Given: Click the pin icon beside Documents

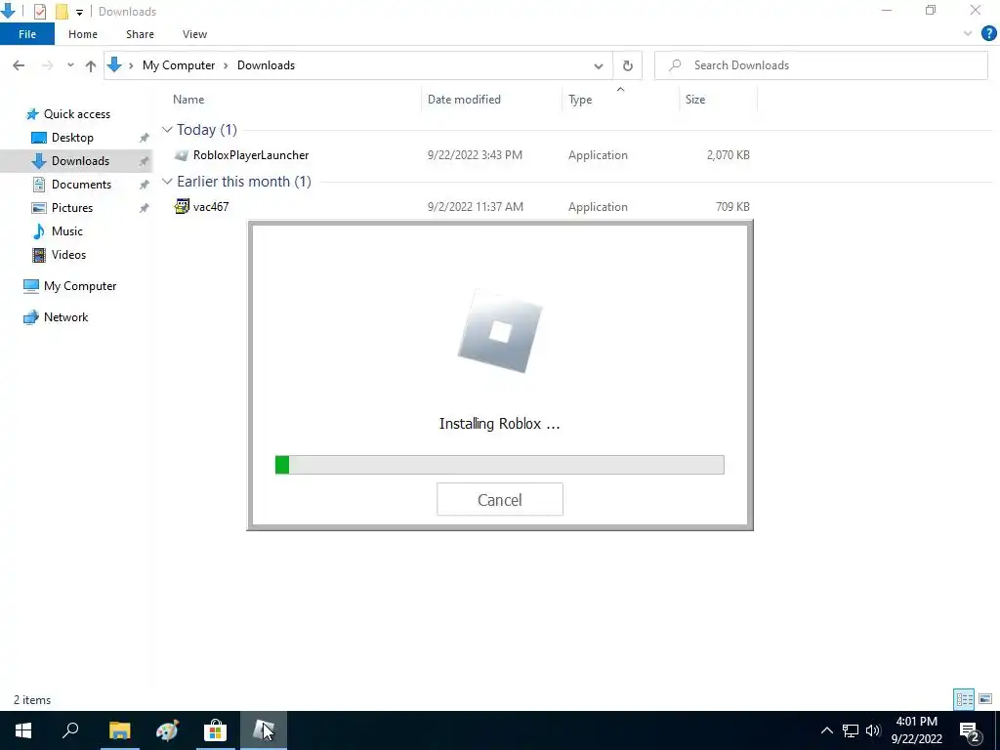Looking at the screenshot, I should 145,185.
